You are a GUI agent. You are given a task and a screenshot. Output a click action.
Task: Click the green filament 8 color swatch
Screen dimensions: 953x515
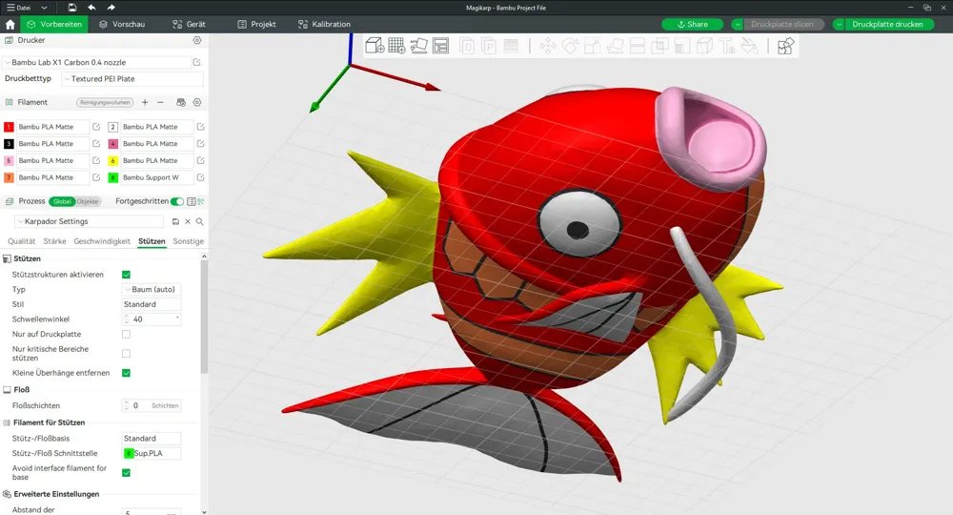(113, 177)
